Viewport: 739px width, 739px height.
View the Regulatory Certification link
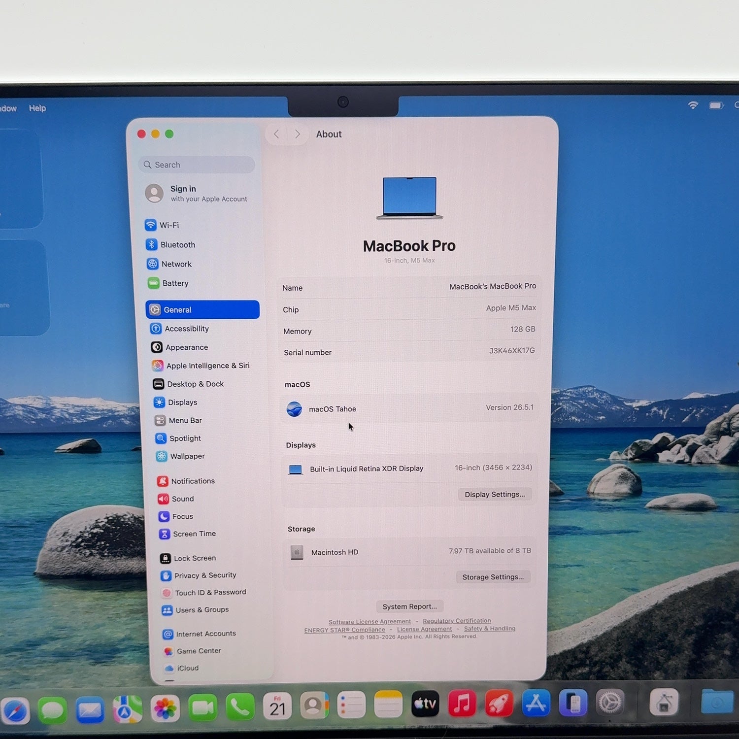(457, 621)
